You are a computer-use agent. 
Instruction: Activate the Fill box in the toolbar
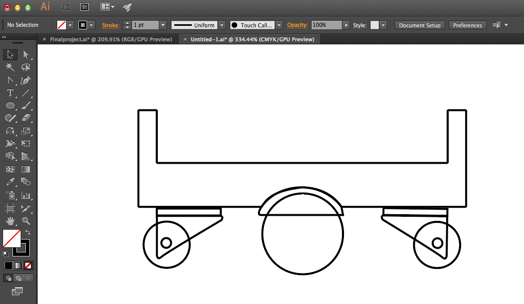[x=12, y=238]
